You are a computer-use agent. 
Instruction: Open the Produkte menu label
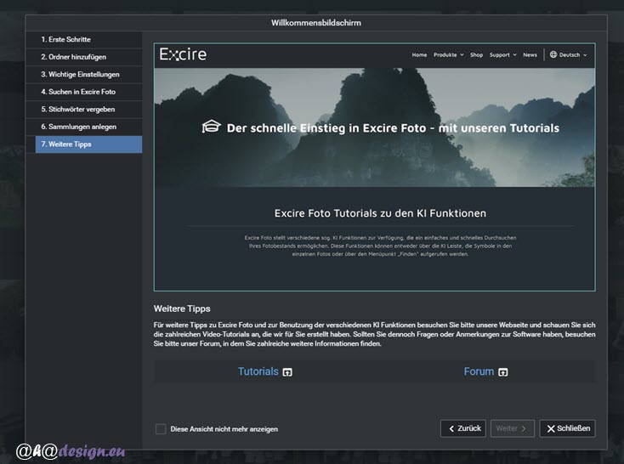click(x=445, y=55)
